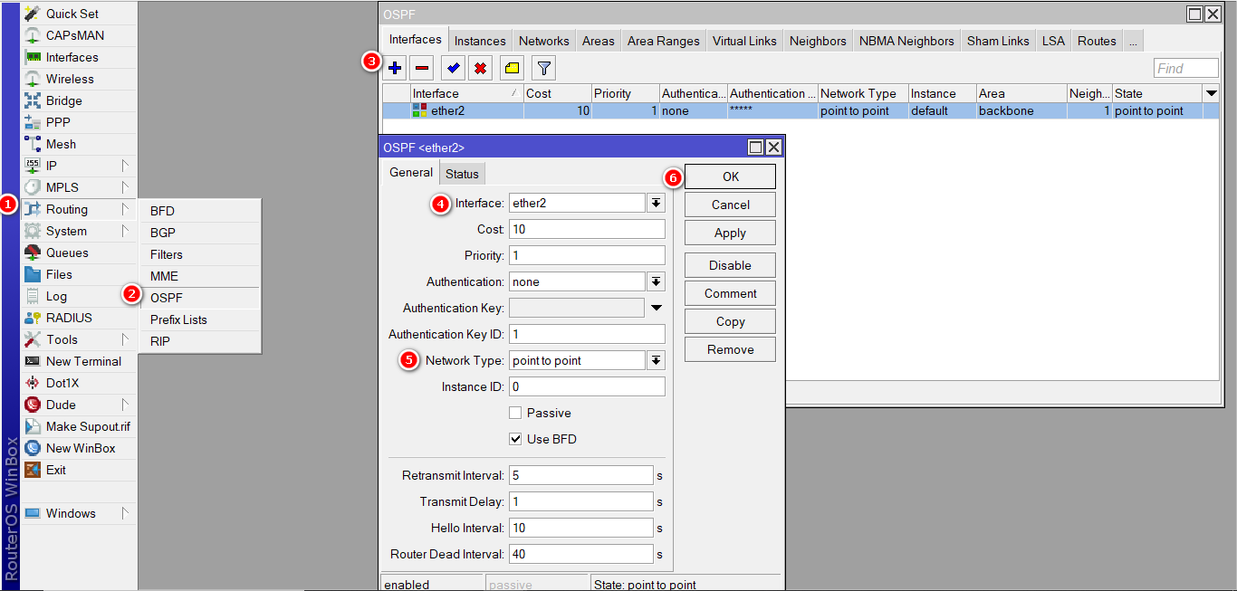Open the Virtual Links tab

[x=744, y=40]
